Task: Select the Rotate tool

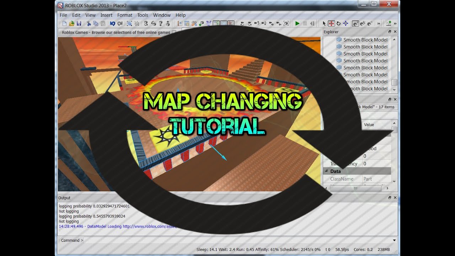Action: click(x=338, y=23)
